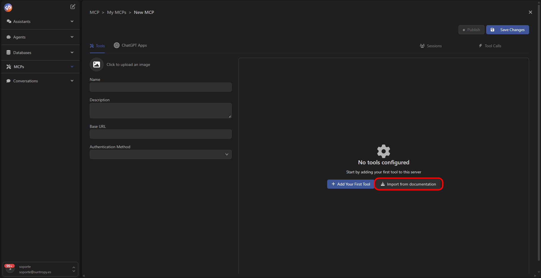Screen dimensions: 541x278
Task: Select the Databases icon in the sidebar
Action: [x=8, y=52]
